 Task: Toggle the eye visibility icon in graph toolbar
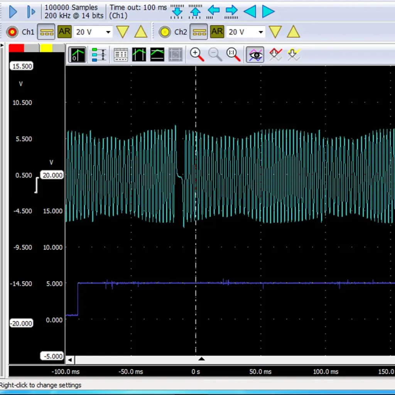pyautogui.click(x=255, y=55)
